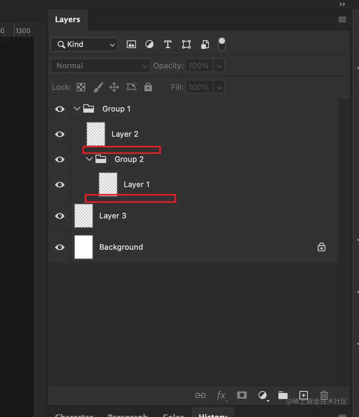Delete layer trash icon

click(324, 395)
